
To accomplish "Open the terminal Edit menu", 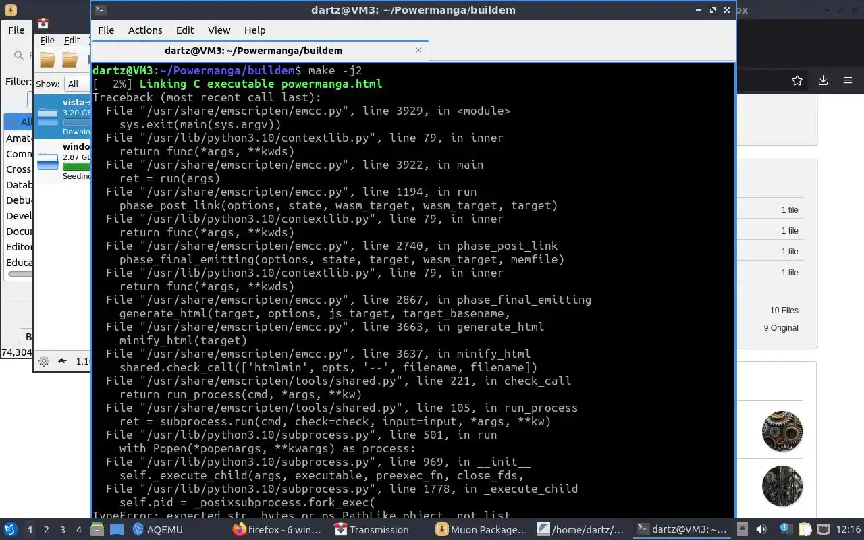I will point(185,30).
